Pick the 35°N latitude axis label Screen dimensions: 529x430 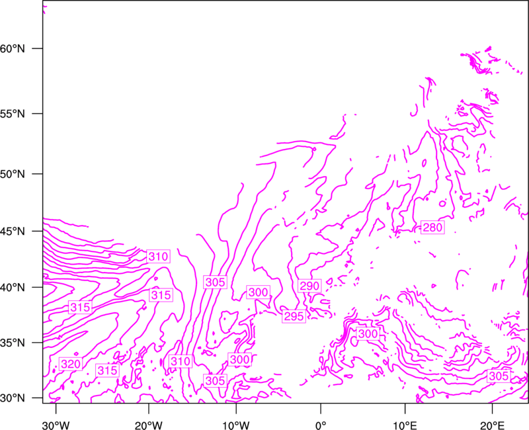[x=13, y=343]
